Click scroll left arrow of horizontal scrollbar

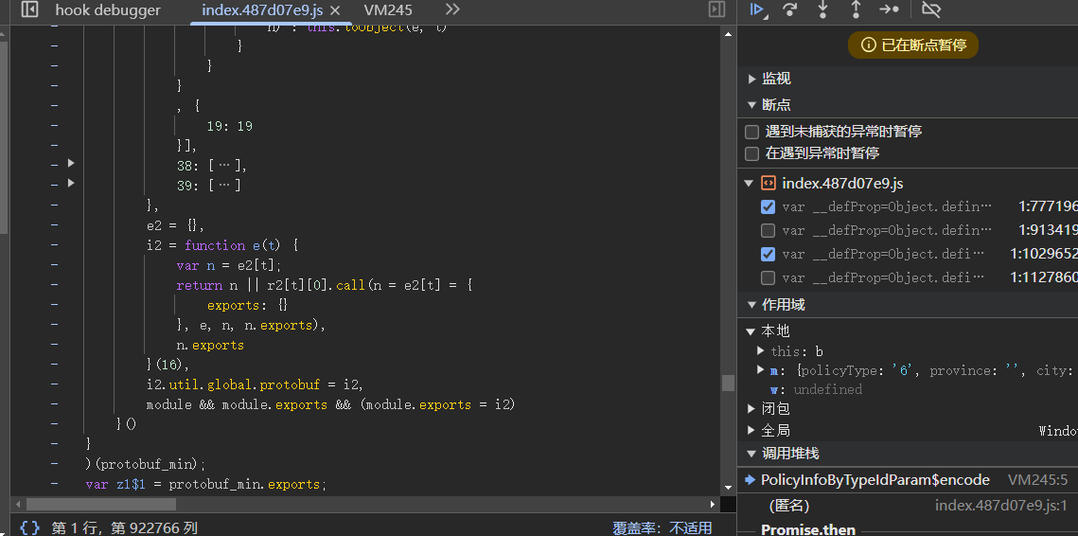click(x=17, y=505)
